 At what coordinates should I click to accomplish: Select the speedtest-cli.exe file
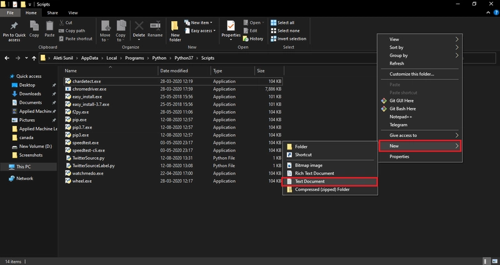click(x=173, y=150)
